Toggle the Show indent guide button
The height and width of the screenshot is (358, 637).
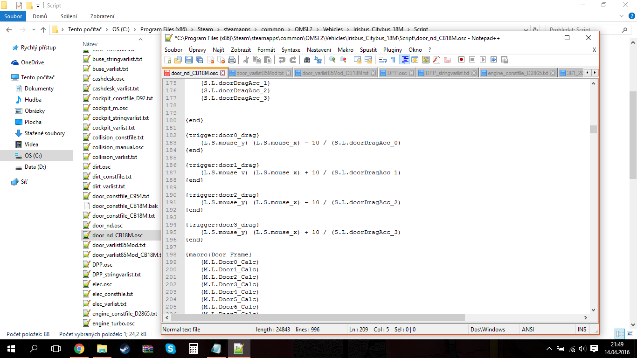coord(404,60)
